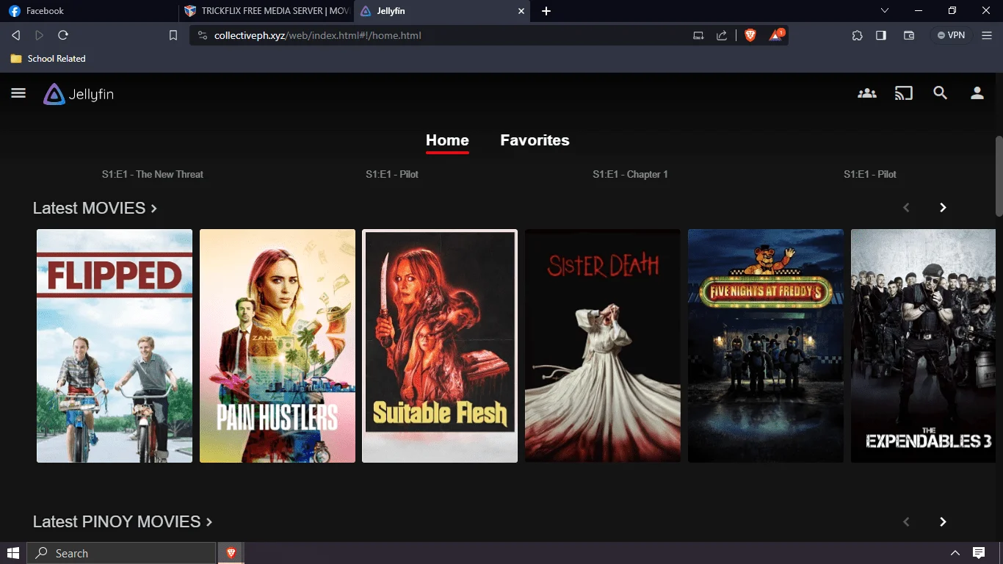This screenshot has width=1003, height=564.
Task: Show previous items in Latest PINOY MOVIES
Action: [x=906, y=521]
